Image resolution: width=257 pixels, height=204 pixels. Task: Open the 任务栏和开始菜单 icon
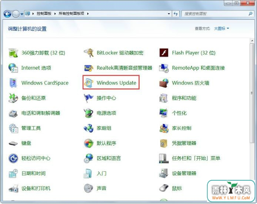click(x=164, y=158)
